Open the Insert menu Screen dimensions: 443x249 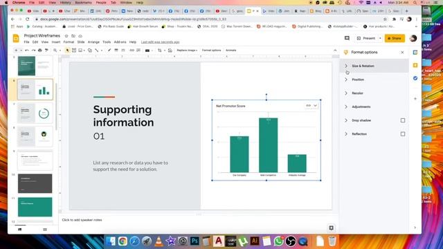click(x=56, y=42)
